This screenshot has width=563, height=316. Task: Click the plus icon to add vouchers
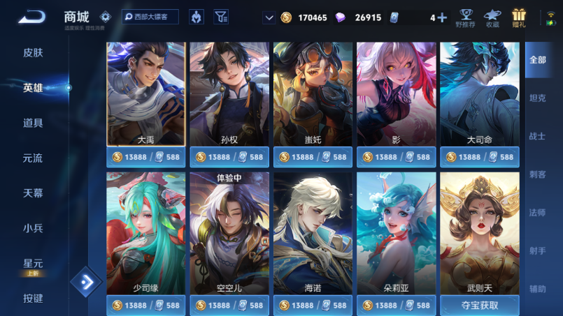(x=442, y=17)
